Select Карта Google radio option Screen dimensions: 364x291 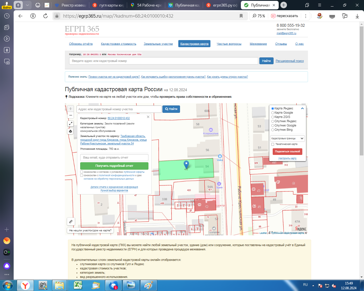[x=273, y=113]
